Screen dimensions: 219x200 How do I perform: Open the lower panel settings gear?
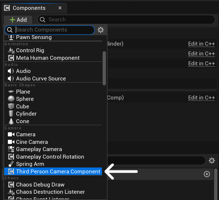(212, 161)
